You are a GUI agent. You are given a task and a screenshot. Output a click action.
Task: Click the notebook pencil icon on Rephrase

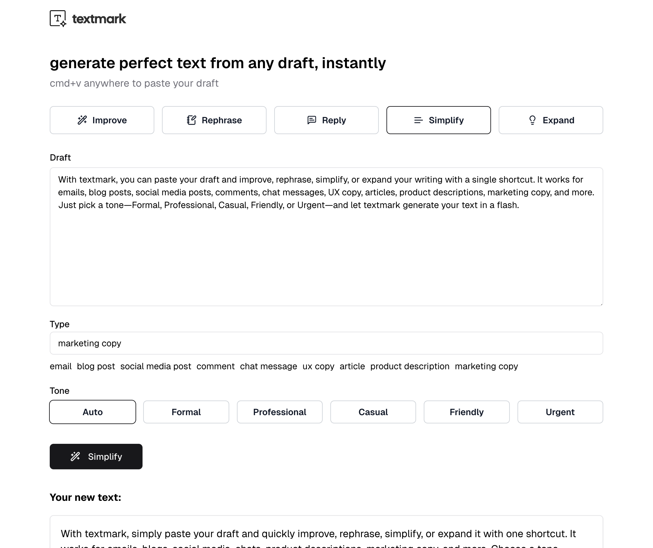tap(191, 120)
